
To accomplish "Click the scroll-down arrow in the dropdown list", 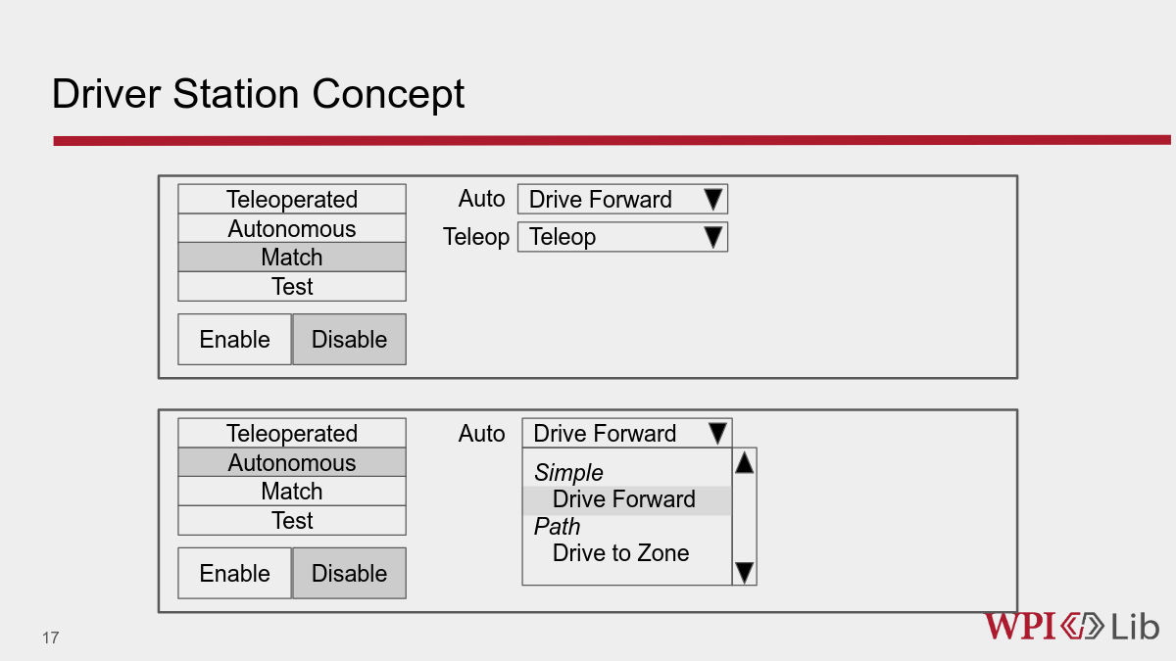I will point(744,572).
